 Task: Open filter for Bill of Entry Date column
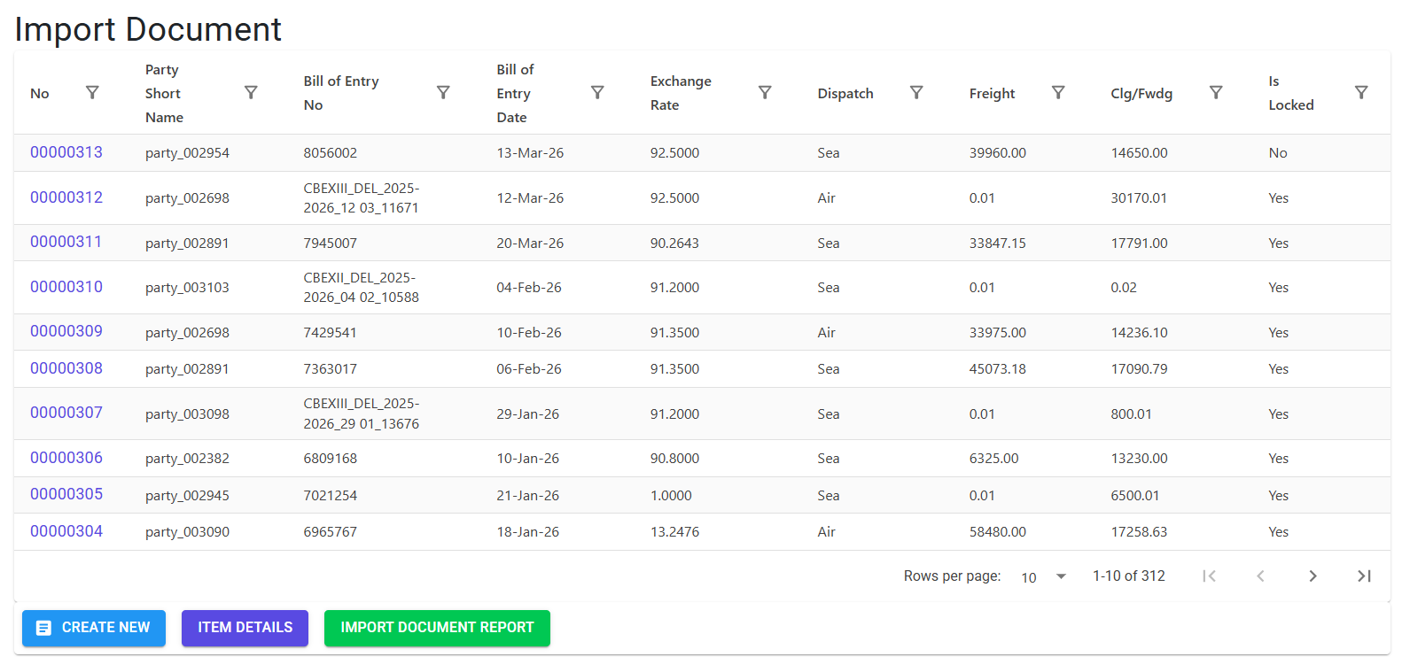tap(597, 93)
